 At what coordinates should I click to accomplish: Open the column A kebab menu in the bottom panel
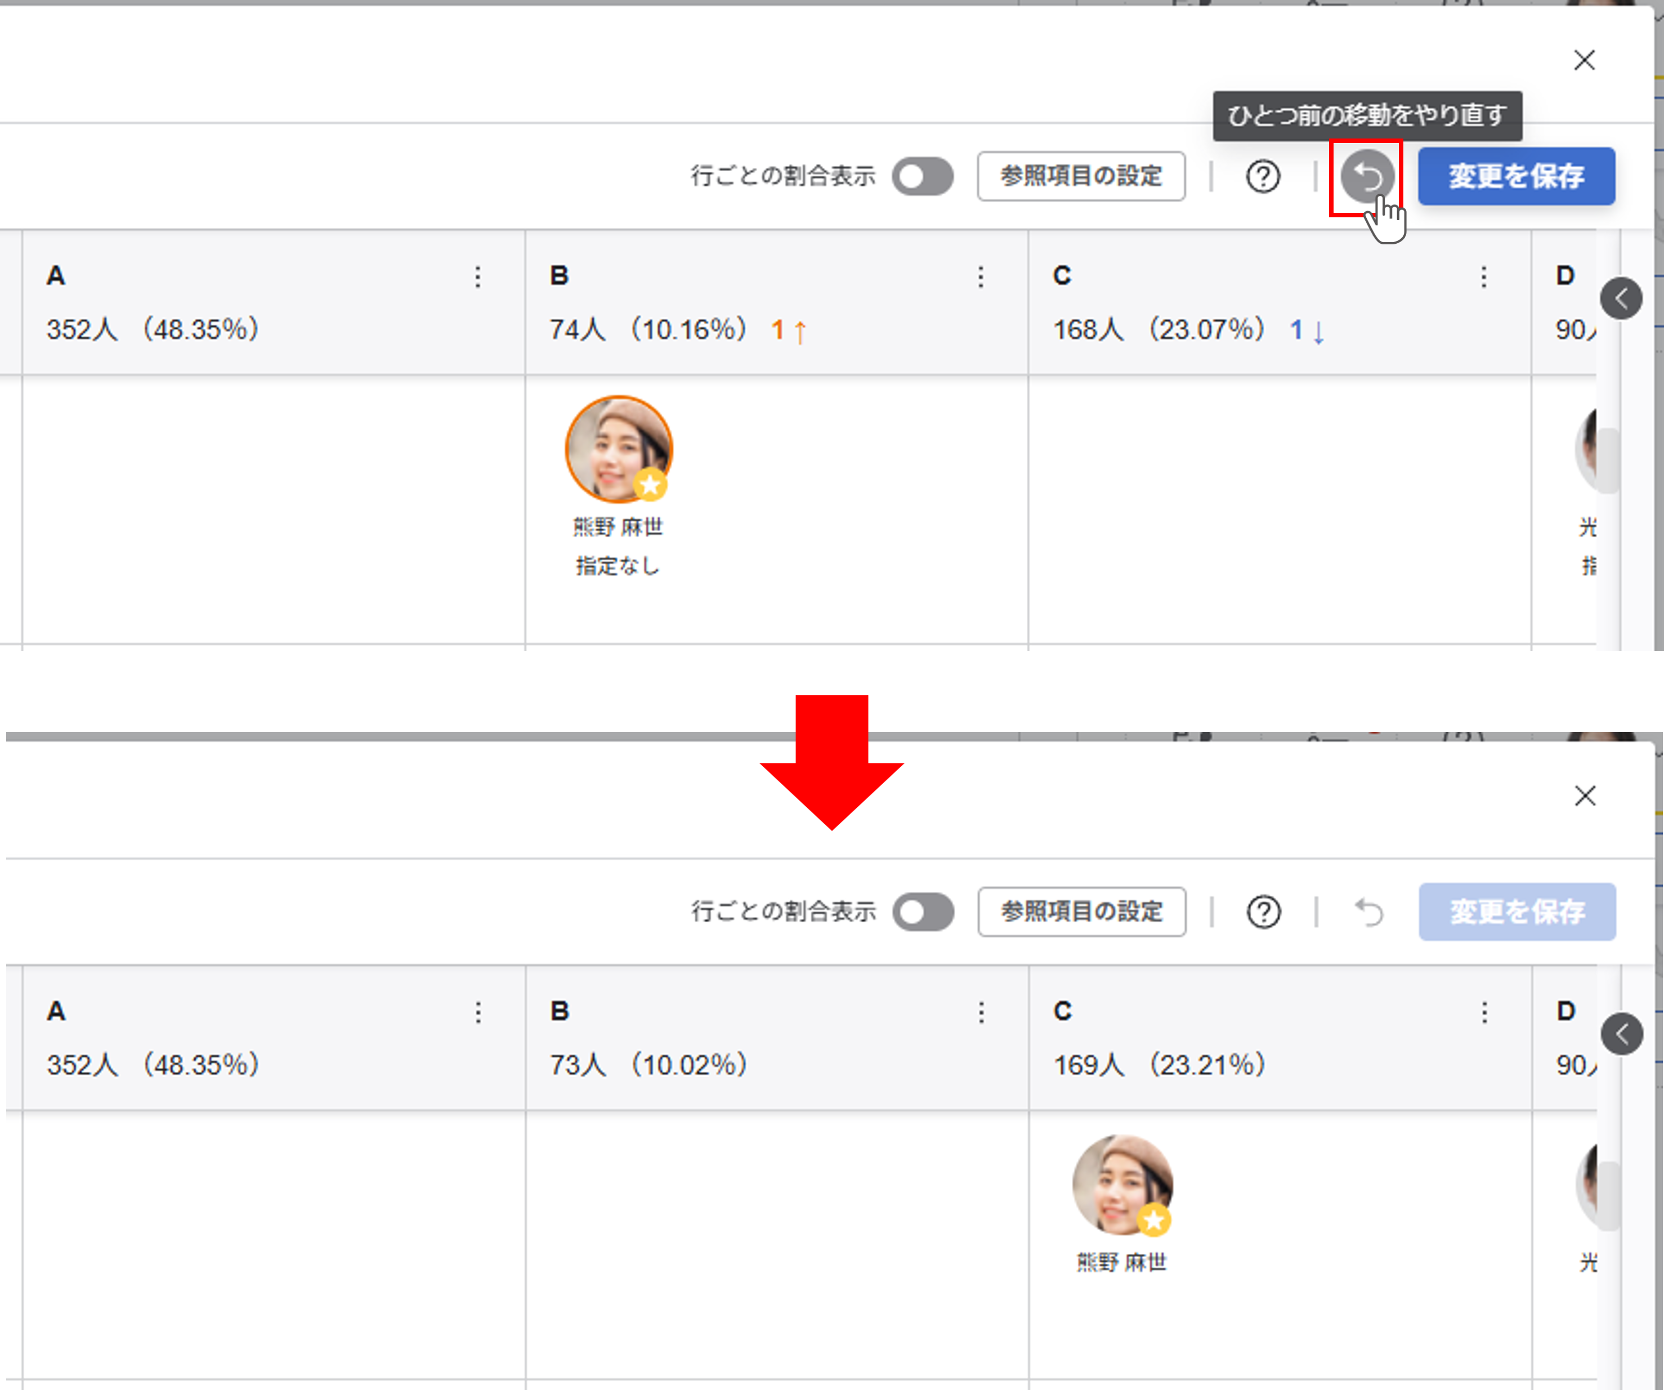tap(478, 1012)
